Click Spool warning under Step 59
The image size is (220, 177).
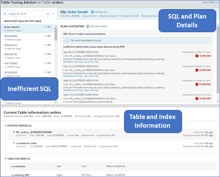(x=91, y=62)
